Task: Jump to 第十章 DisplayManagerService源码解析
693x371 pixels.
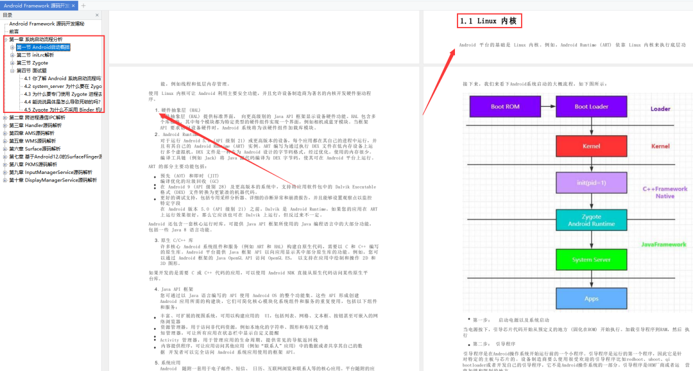Action: pyautogui.click(x=53, y=180)
